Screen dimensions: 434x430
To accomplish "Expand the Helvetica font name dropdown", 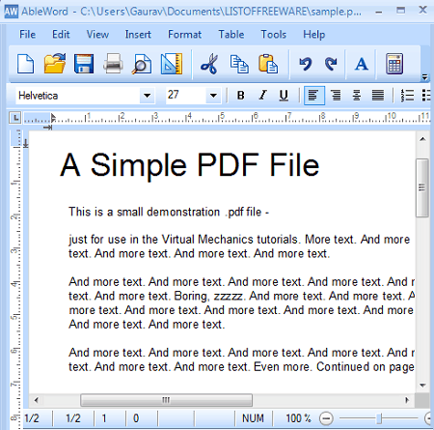I will [x=147, y=96].
